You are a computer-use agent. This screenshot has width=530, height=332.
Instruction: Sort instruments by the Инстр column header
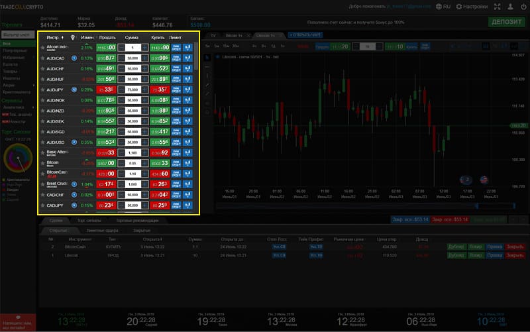pyautogui.click(x=55, y=38)
